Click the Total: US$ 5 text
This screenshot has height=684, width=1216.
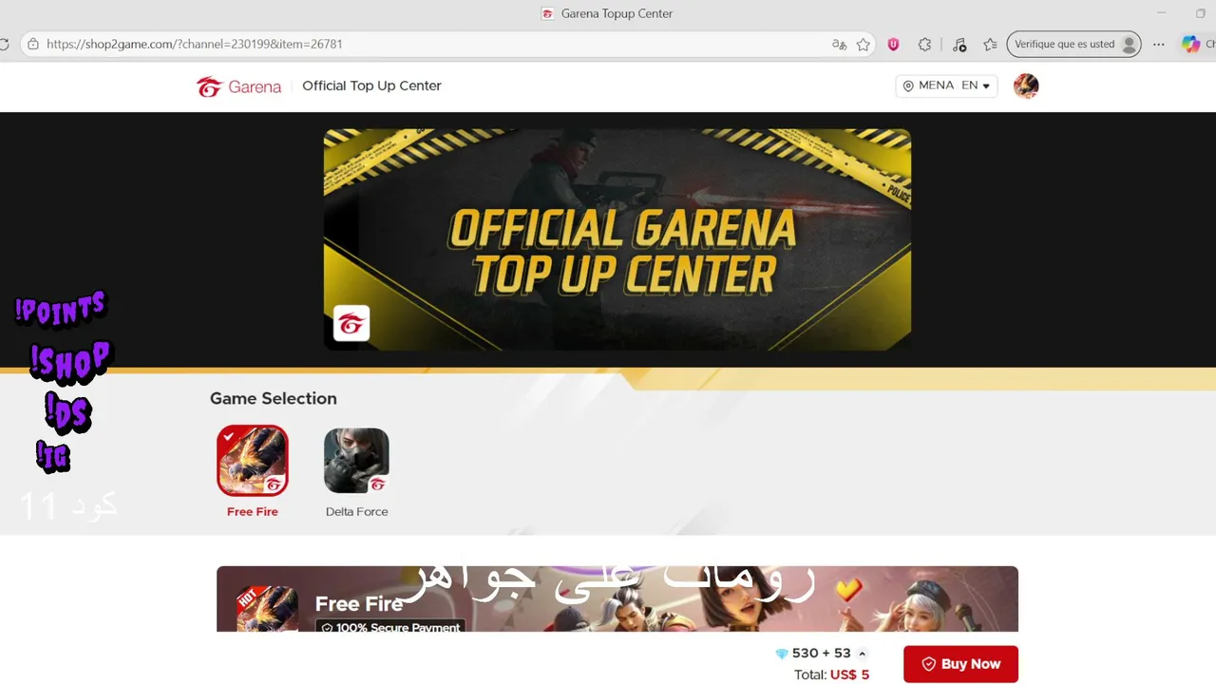[831, 674]
